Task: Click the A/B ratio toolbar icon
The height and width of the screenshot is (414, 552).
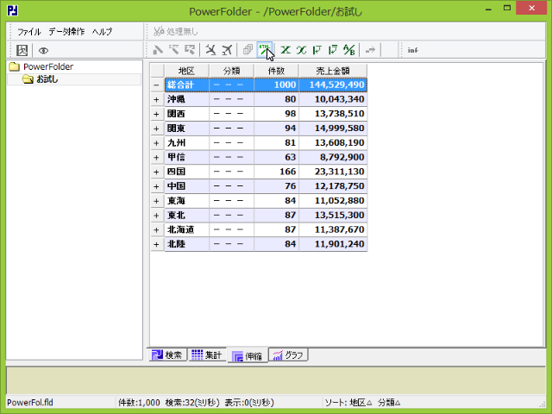Action: (348, 50)
